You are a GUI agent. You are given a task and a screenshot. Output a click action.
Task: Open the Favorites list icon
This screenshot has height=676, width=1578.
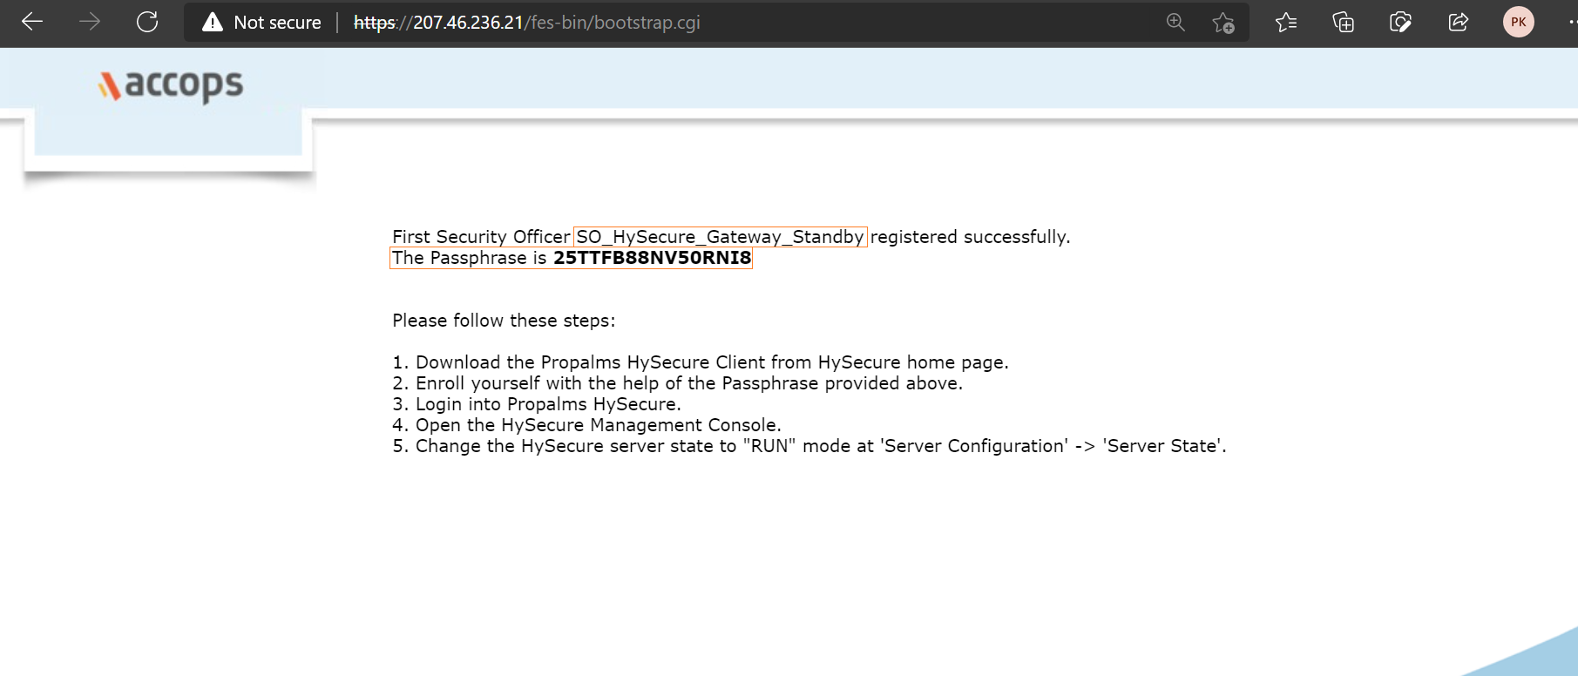(1286, 23)
